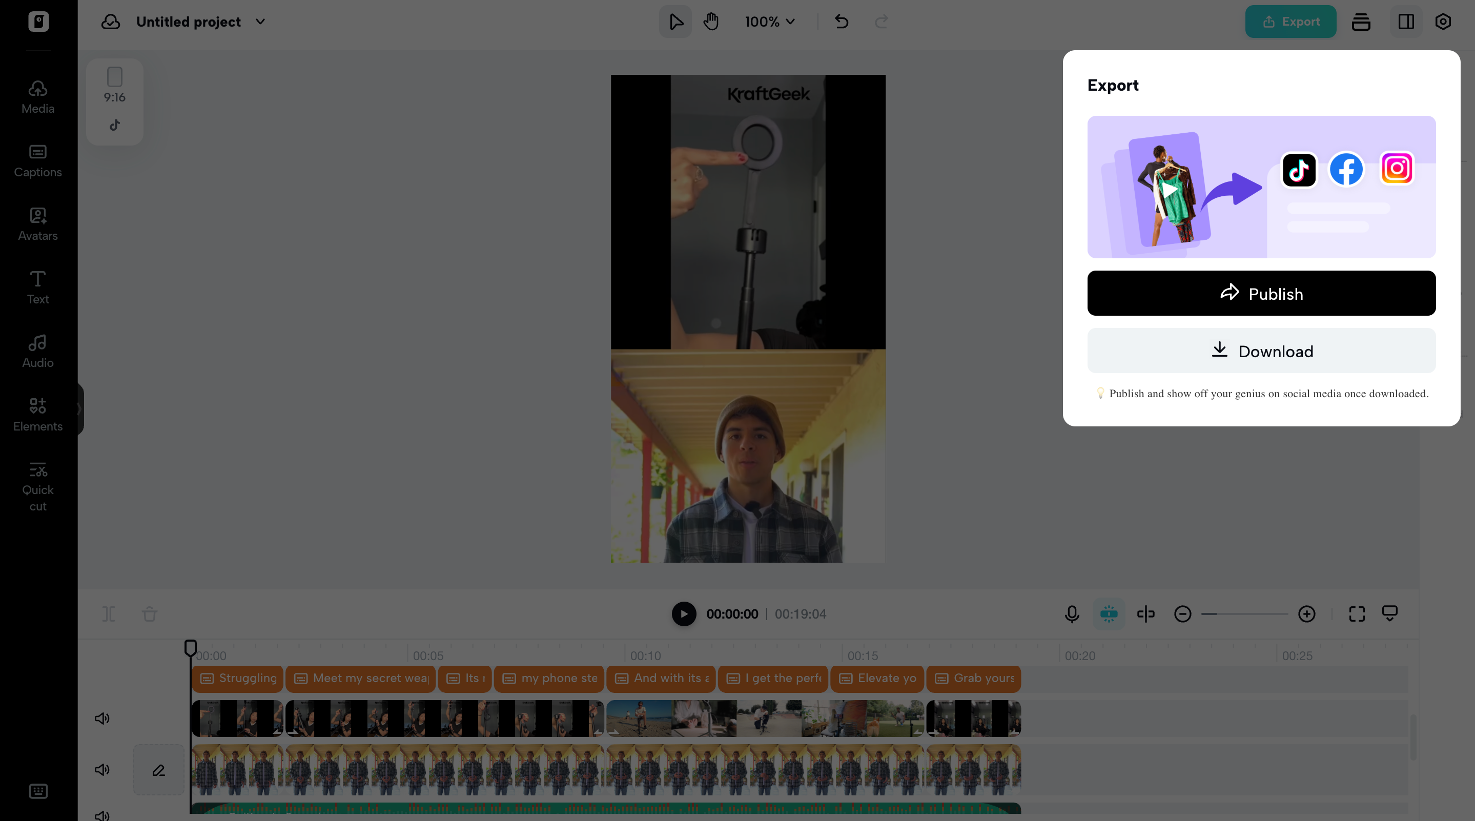Open the Text panel

(38, 288)
